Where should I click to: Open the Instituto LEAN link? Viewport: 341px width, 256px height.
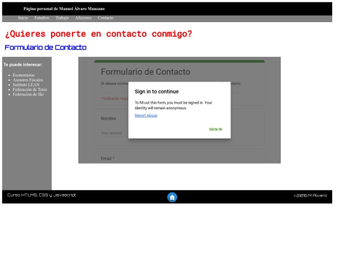(26, 85)
